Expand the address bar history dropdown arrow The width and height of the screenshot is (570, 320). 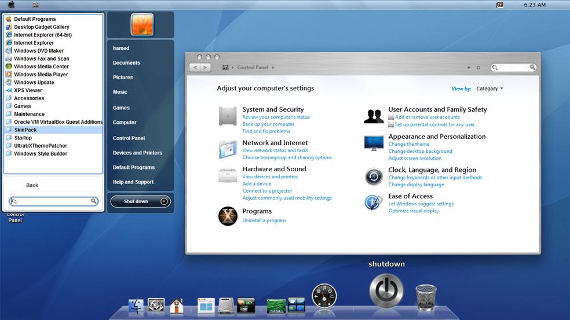469,68
